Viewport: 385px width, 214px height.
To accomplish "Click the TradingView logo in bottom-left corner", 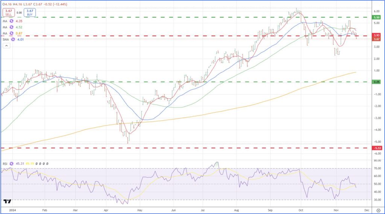I will click(x=6, y=202).
